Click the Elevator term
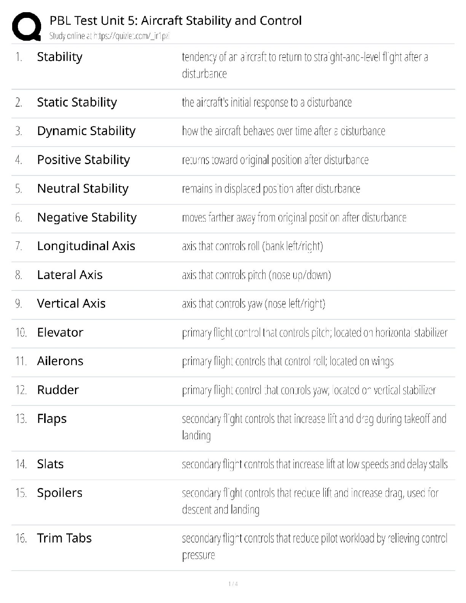 coord(60,332)
